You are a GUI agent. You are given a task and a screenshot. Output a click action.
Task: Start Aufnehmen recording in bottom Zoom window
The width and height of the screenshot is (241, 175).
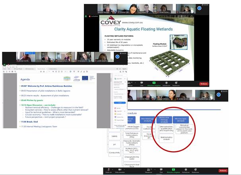[186, 170]
